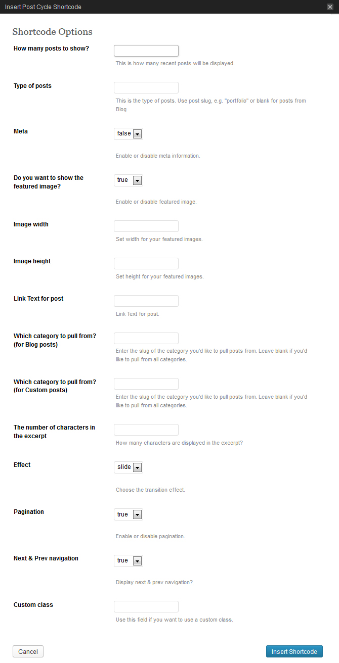Select the Custom posts category input
339x663 pixels.
pyautogui.click(x=146, y=384)
